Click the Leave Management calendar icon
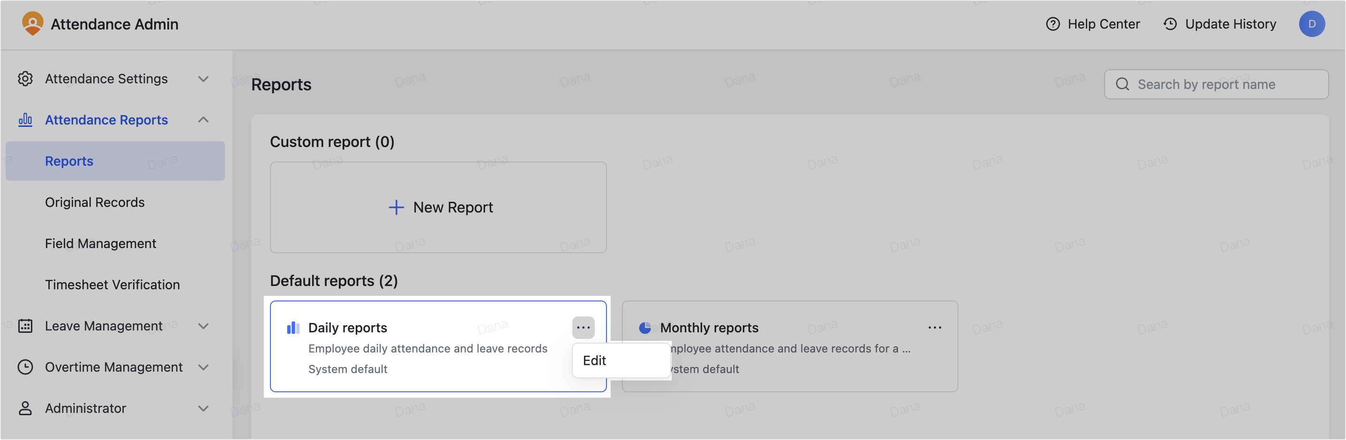1346x440 pixels. pyautogui.click(x=25, y=326)
